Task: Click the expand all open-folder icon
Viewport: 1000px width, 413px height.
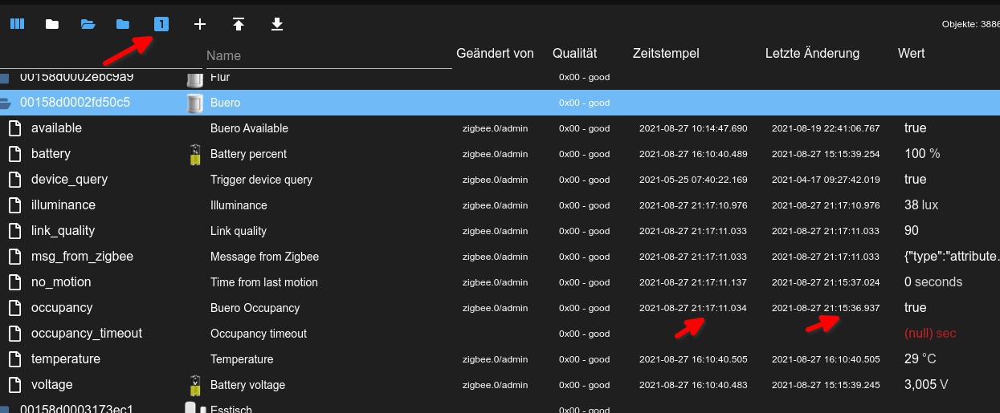Action: click(88, 24)
